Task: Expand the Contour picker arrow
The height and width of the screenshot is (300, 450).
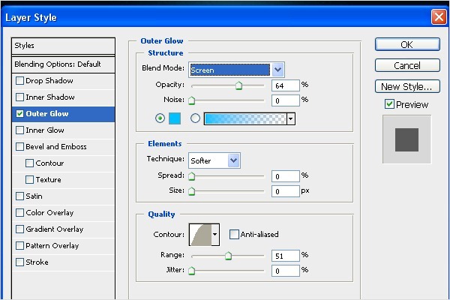Action: pyautogui.click(x=215, y=234)
